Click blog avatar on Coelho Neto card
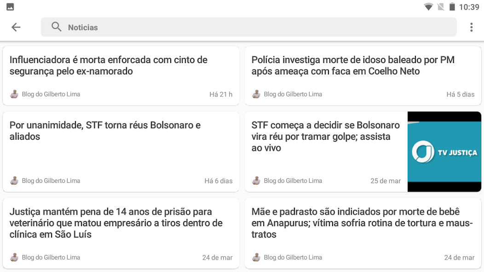Screen dimensions: 484x272 (256, 94)
